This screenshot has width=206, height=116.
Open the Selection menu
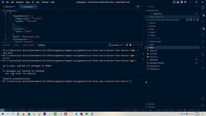pyautogui.click(x=20, y=2)
